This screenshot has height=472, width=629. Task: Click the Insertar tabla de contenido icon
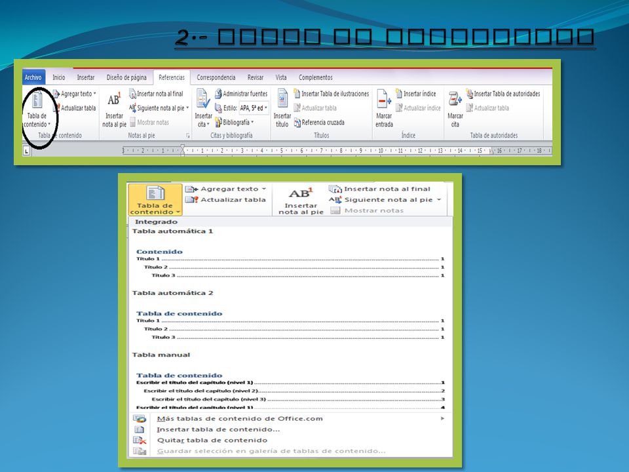139,429
